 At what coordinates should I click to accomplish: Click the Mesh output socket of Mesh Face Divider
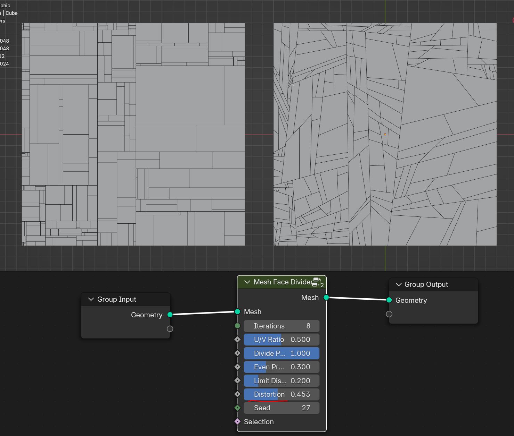point(326,298)
